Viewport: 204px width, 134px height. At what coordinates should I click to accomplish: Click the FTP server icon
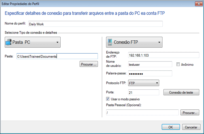(110, 42)
